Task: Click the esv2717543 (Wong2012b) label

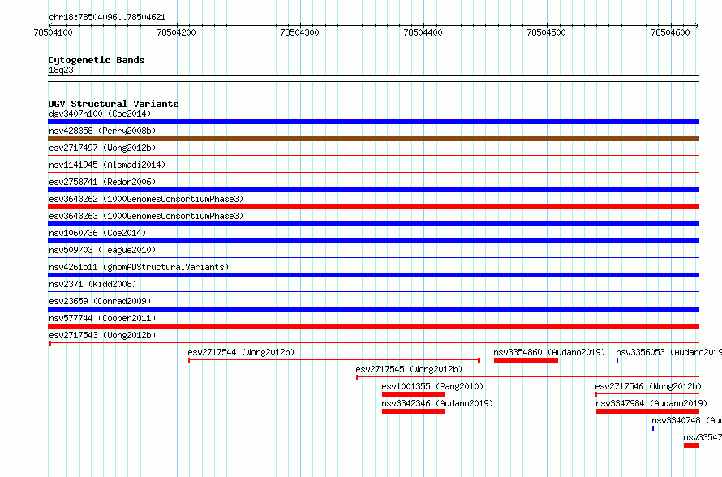Action: (x=102, y=335)
